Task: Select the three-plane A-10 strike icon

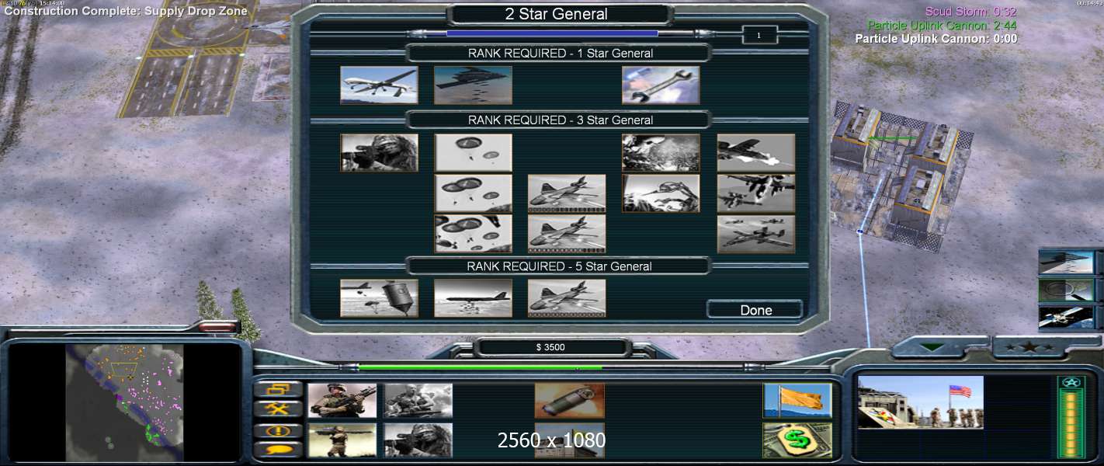Action: pos(756,233)
